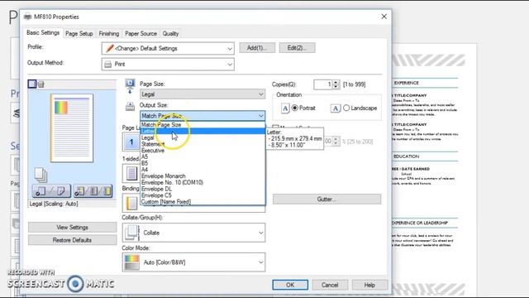
Task: Click the right finishing icon group below preview
Action: click(93, 191)
